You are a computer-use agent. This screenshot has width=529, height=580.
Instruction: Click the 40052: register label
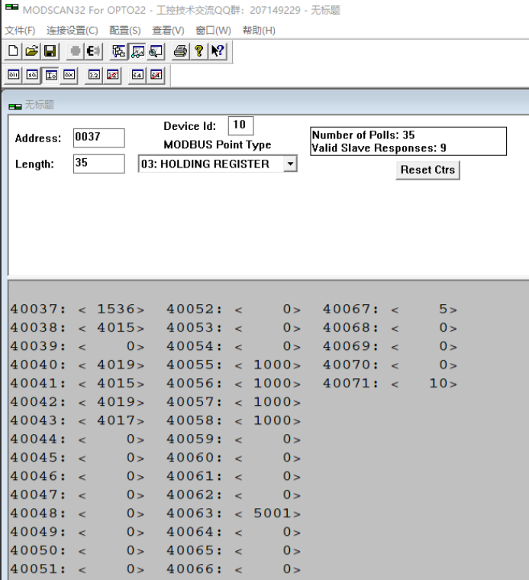[195, 309]
